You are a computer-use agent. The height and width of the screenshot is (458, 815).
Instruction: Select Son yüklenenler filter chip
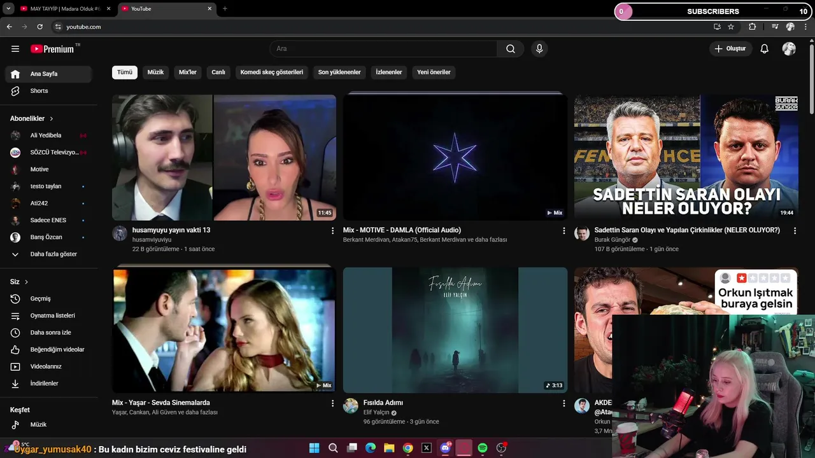[x=339, y=73]
